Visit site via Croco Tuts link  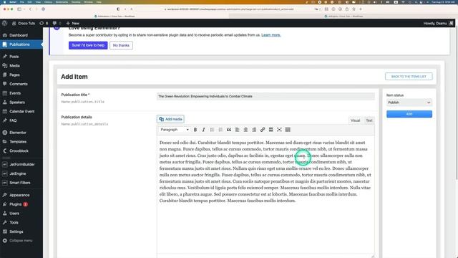coord(24,23)
